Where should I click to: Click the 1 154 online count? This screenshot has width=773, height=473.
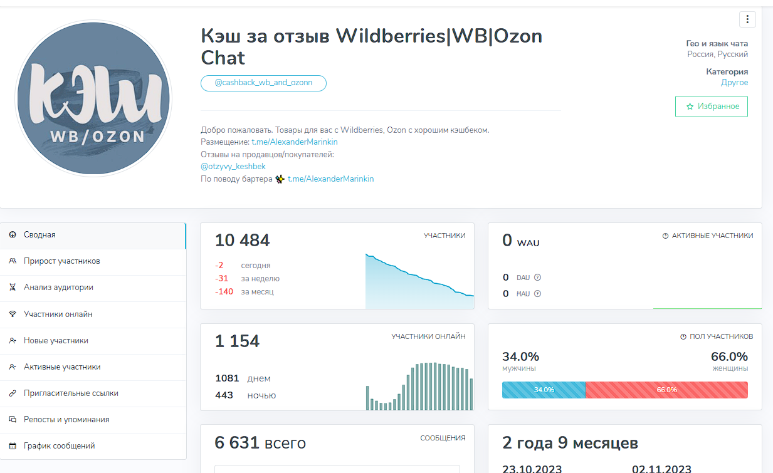[237, 341]
